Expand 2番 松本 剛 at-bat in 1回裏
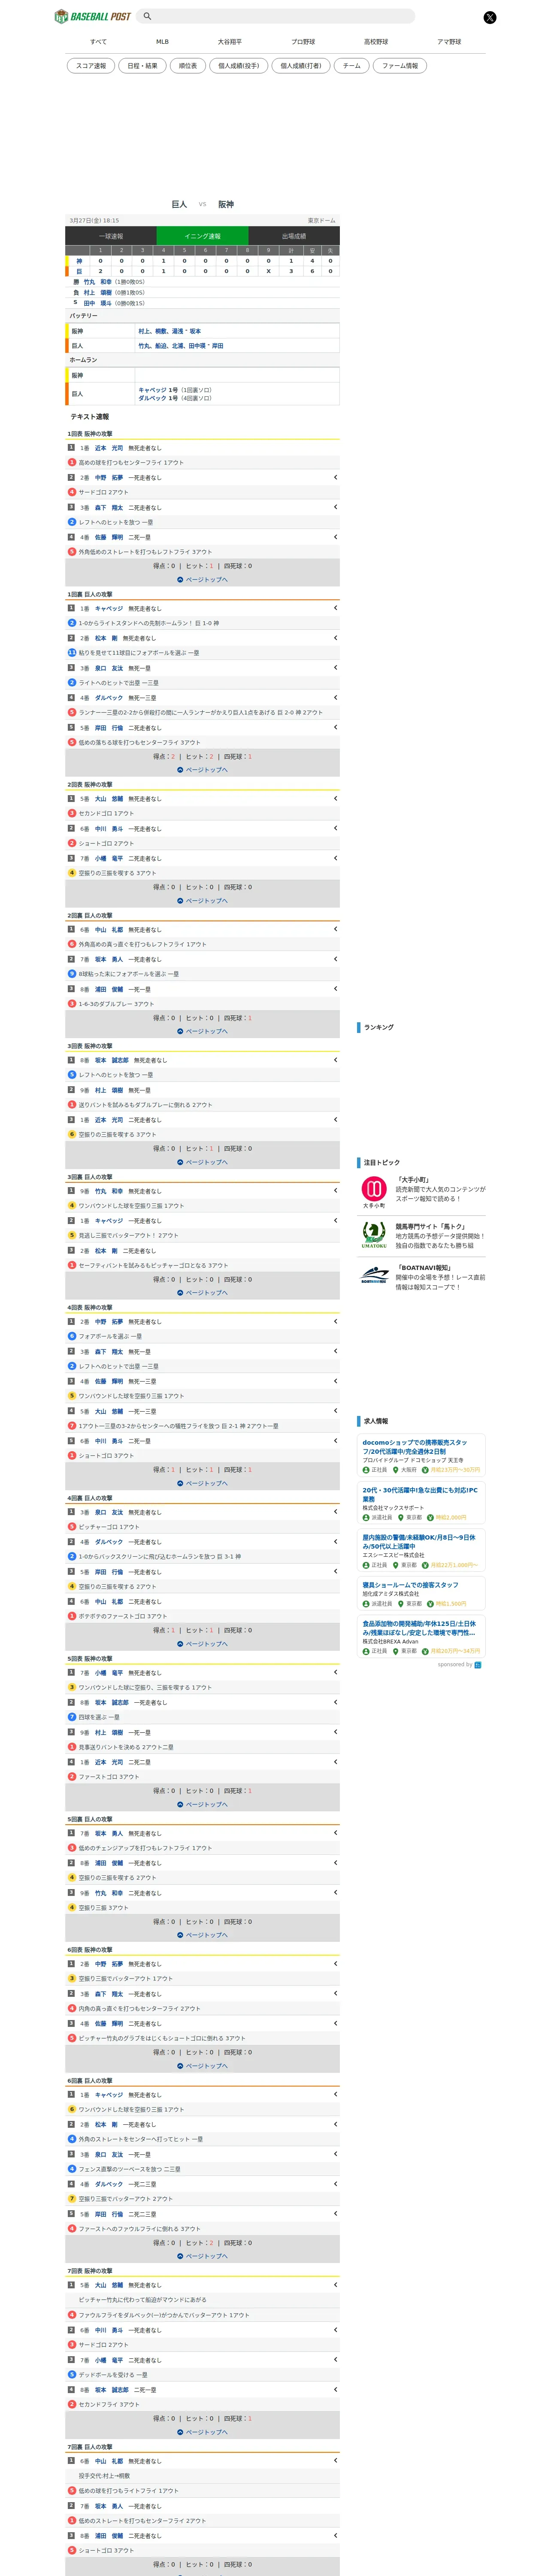This screenshot has width=551, height=2576. point(335,638)
